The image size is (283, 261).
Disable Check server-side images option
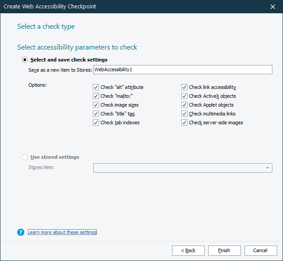[184, 123]
